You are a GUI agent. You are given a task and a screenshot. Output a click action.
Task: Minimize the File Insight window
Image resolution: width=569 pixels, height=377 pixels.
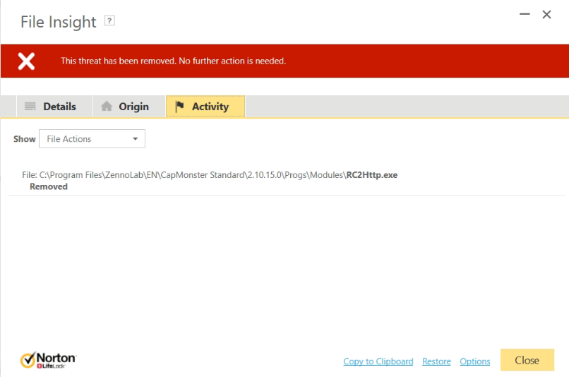pyautogui.click(x=525, y=14)
